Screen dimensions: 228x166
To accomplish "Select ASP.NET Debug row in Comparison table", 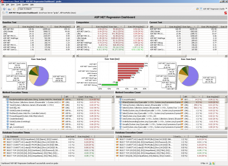I will (112, 50).
